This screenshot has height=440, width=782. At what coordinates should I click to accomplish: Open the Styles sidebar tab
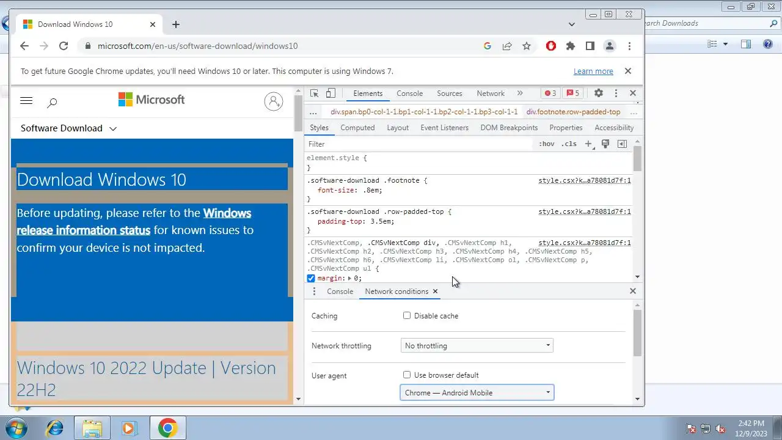point(319,128)
